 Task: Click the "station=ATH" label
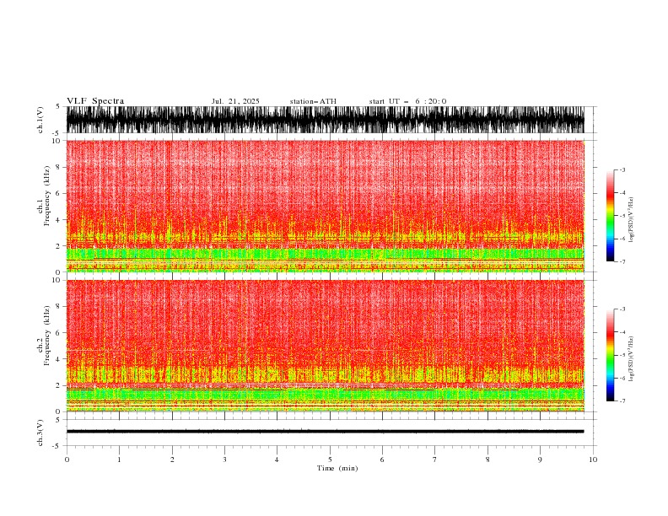(x=313, y=101)
